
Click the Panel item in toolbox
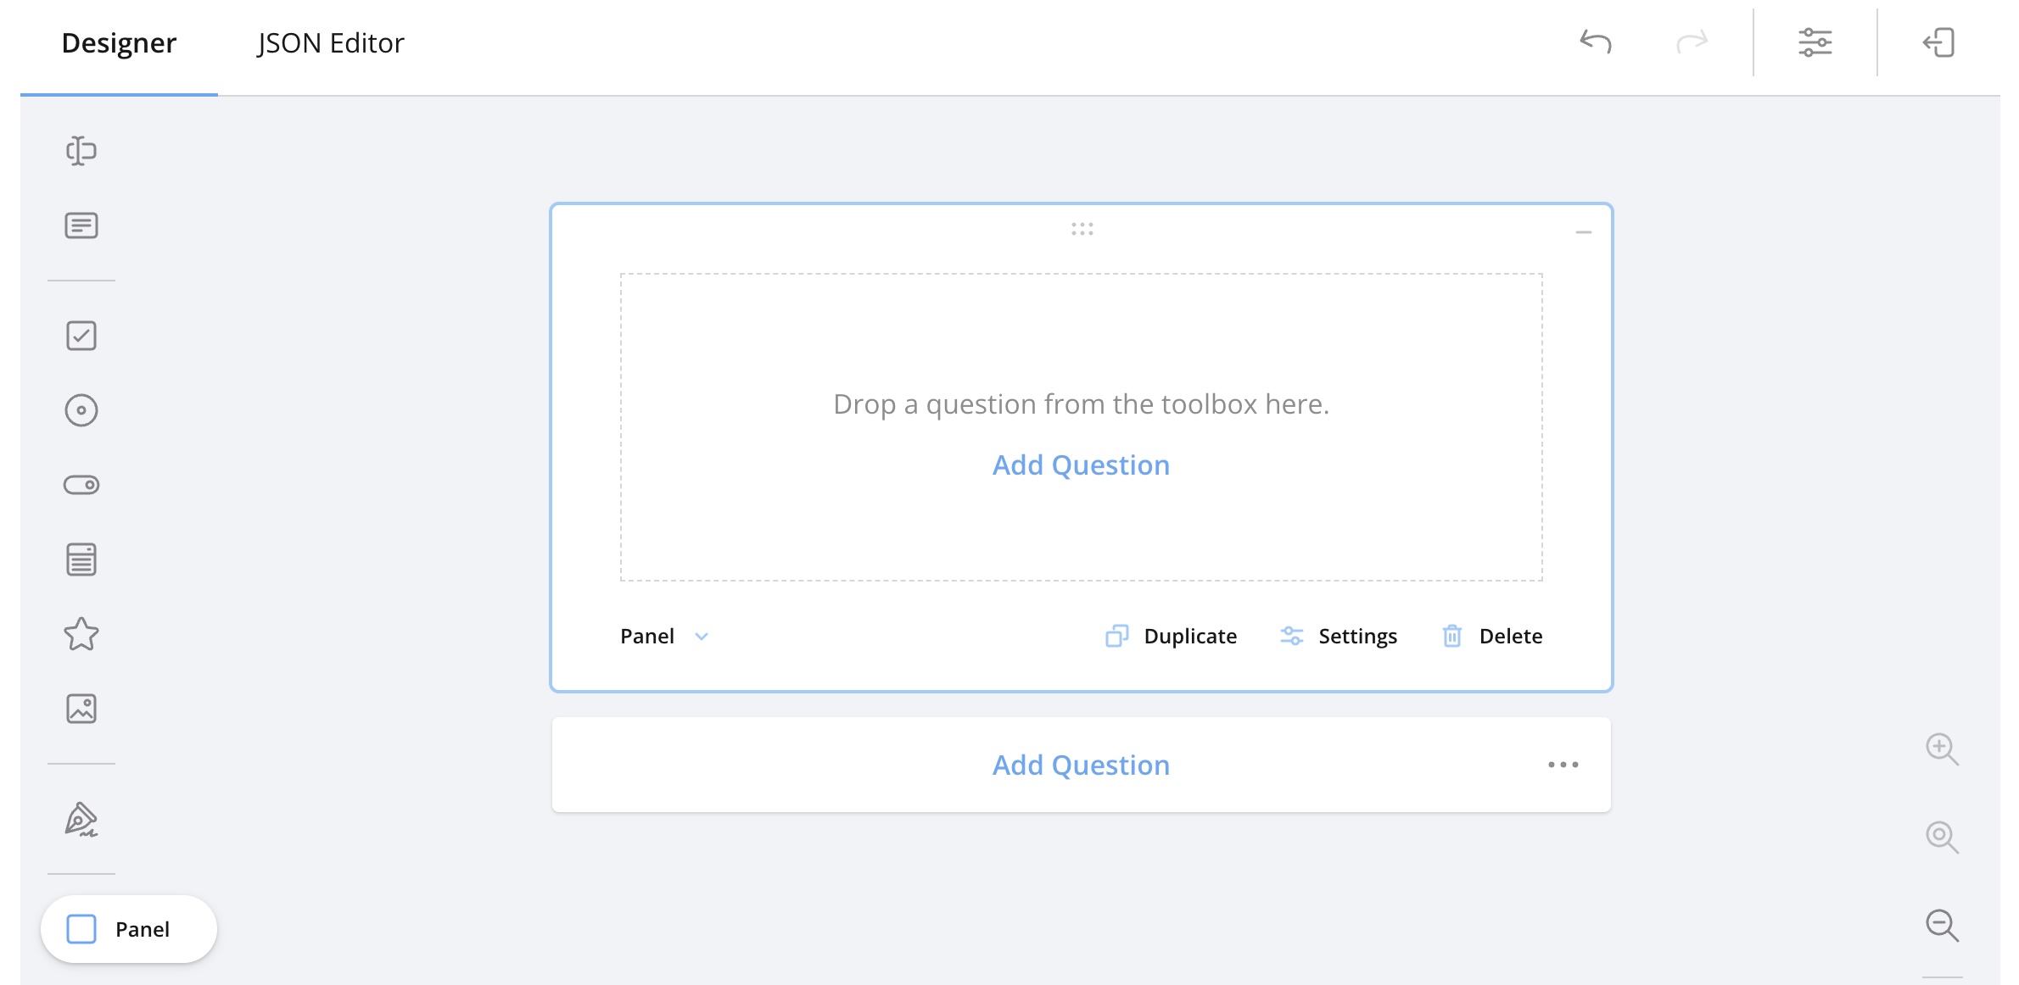point(128,929)
